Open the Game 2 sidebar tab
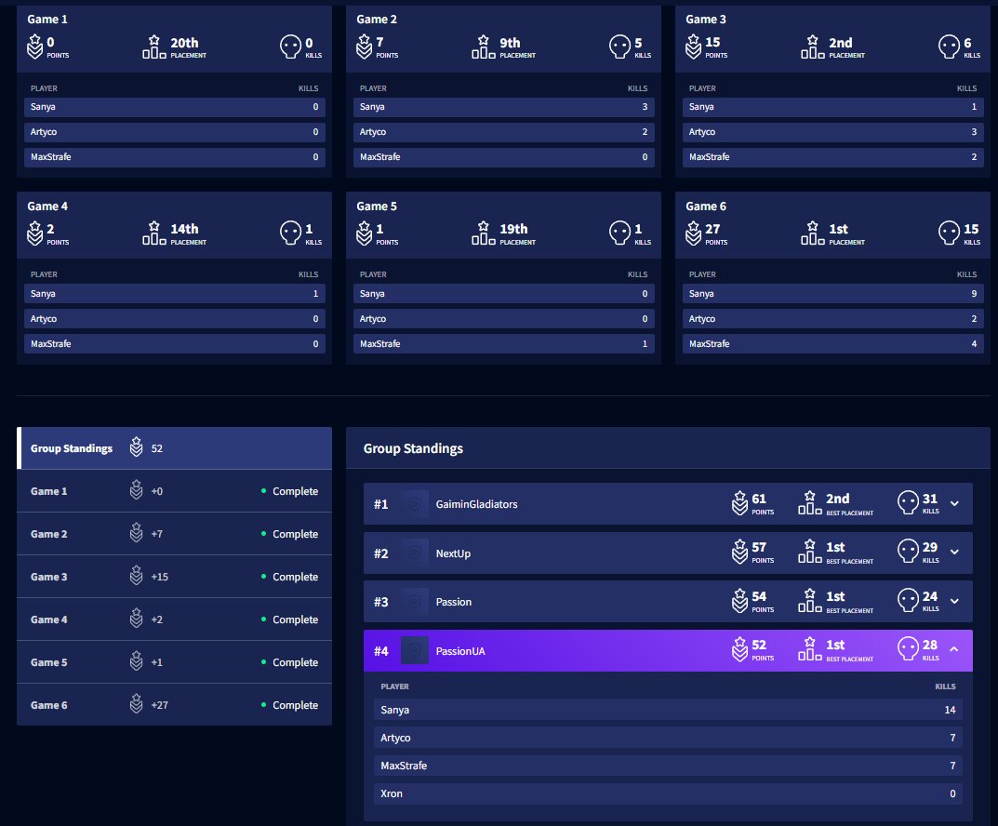Screen dimensions: 998x826 click(175, 534)
